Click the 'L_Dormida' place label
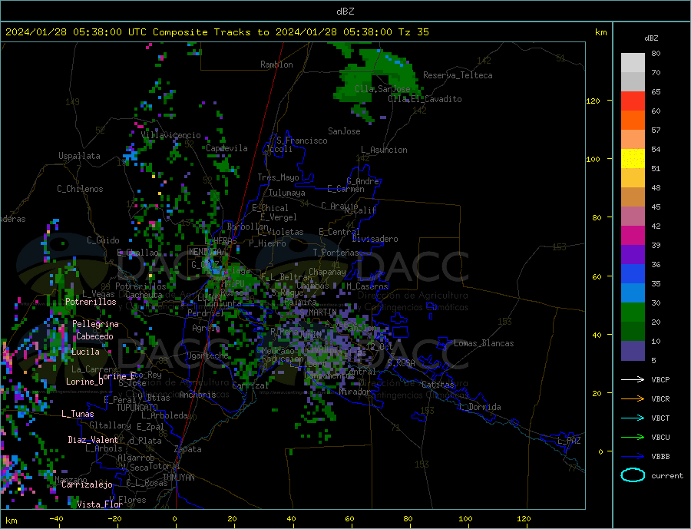 coord(481,407)
